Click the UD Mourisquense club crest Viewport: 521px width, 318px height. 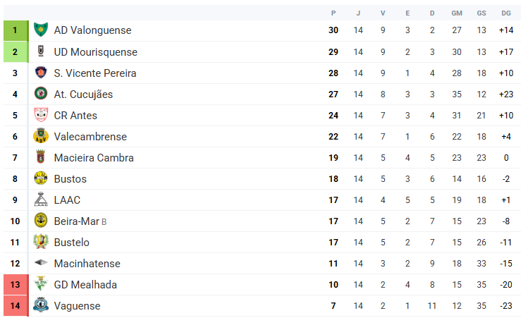click(40, 52)
